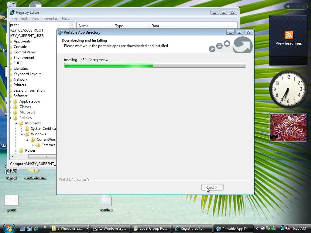Click the Classes folder icon

point(15,107)
